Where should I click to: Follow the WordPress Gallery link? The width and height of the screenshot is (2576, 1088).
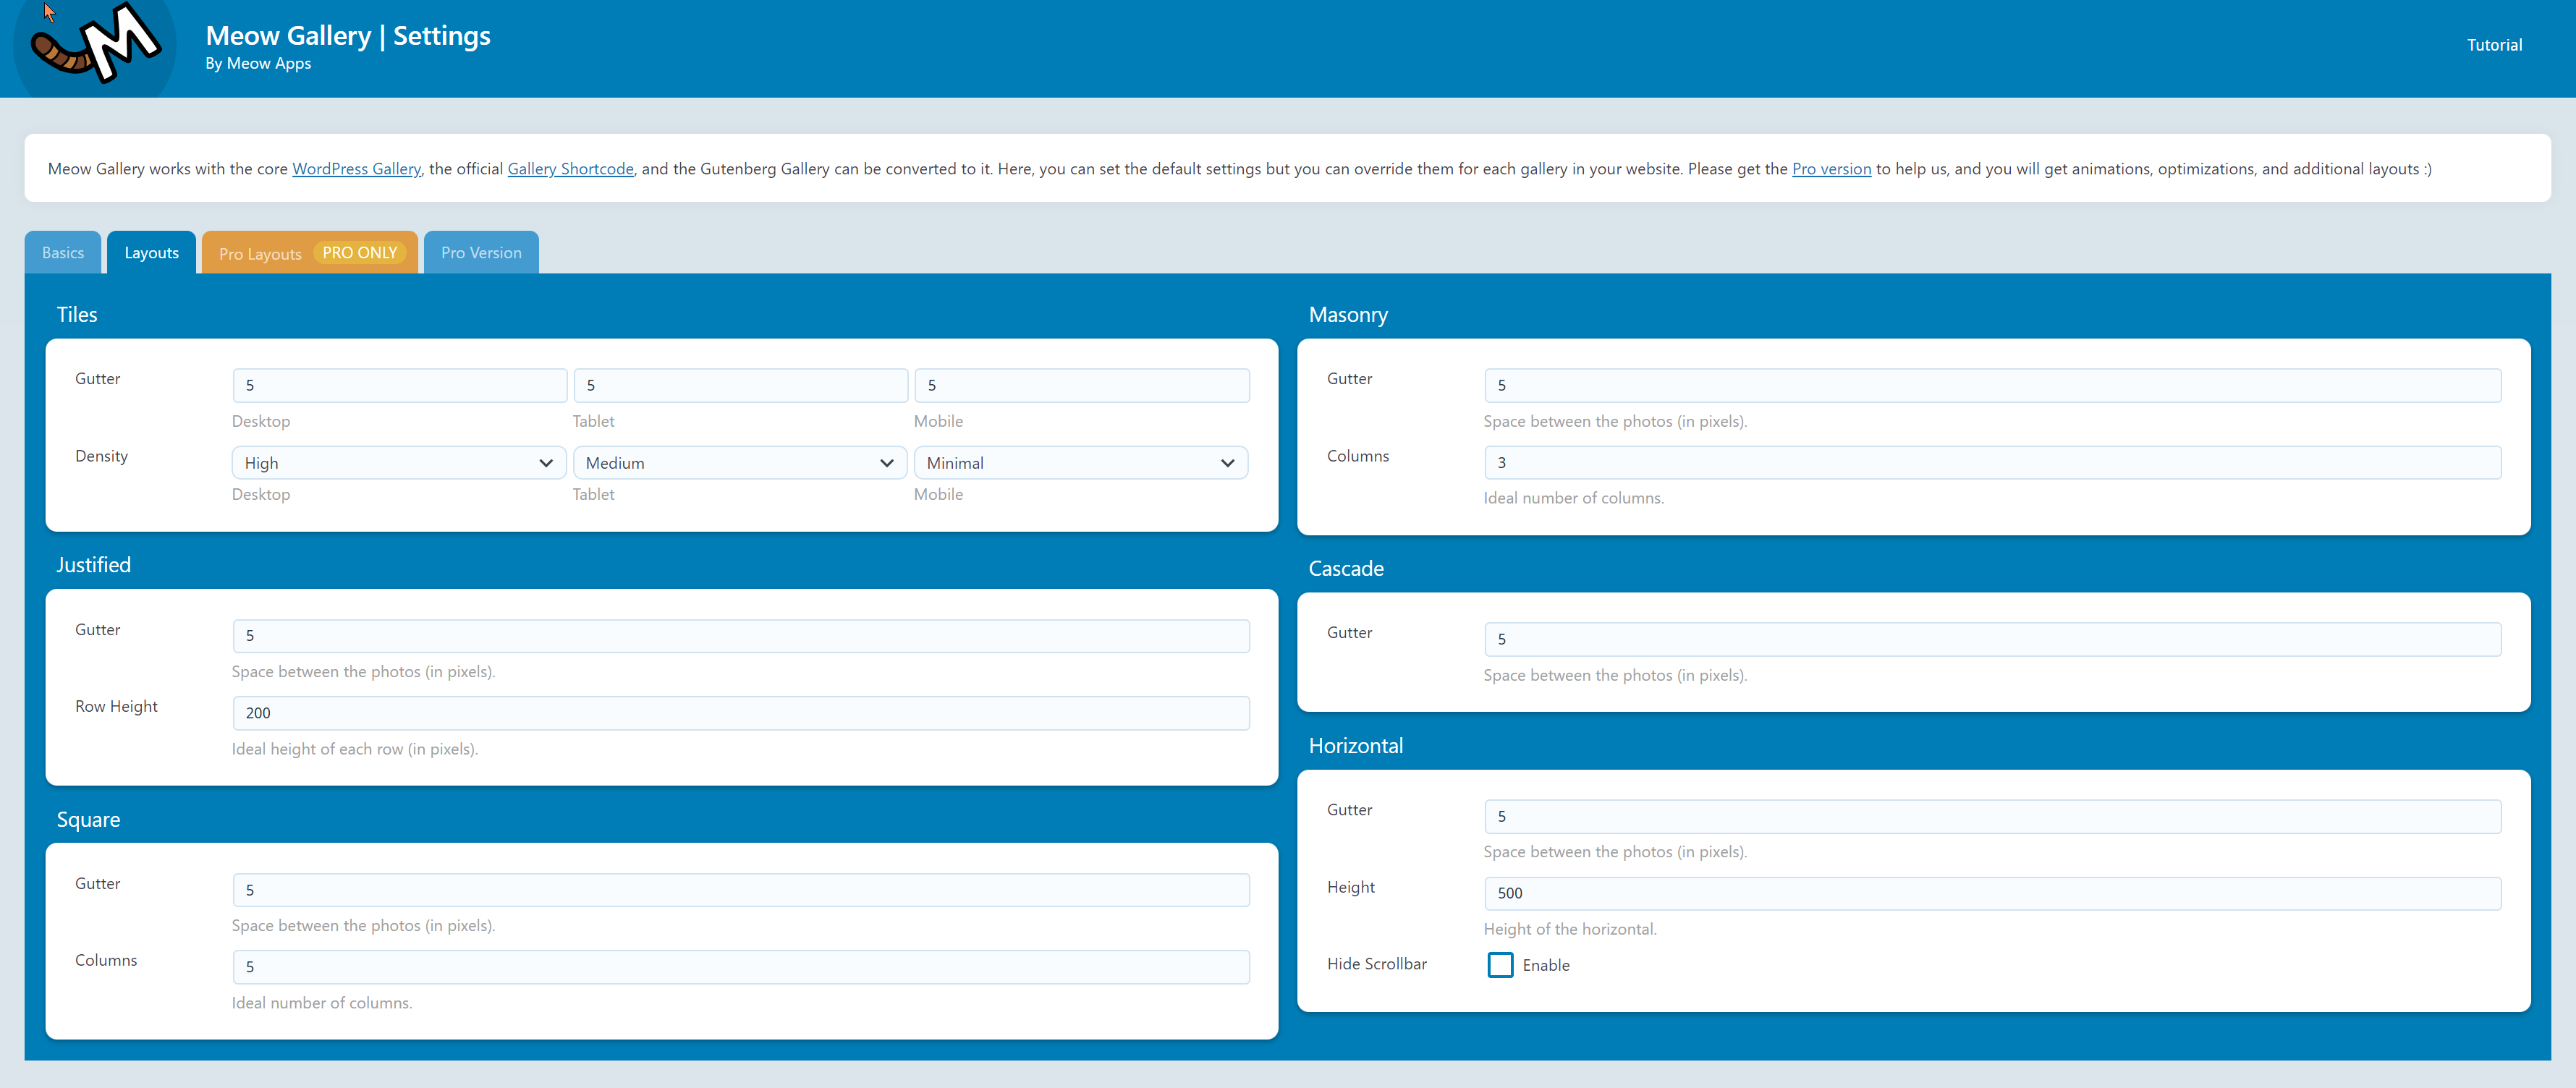pyautogui.click(x=356, y=169)
